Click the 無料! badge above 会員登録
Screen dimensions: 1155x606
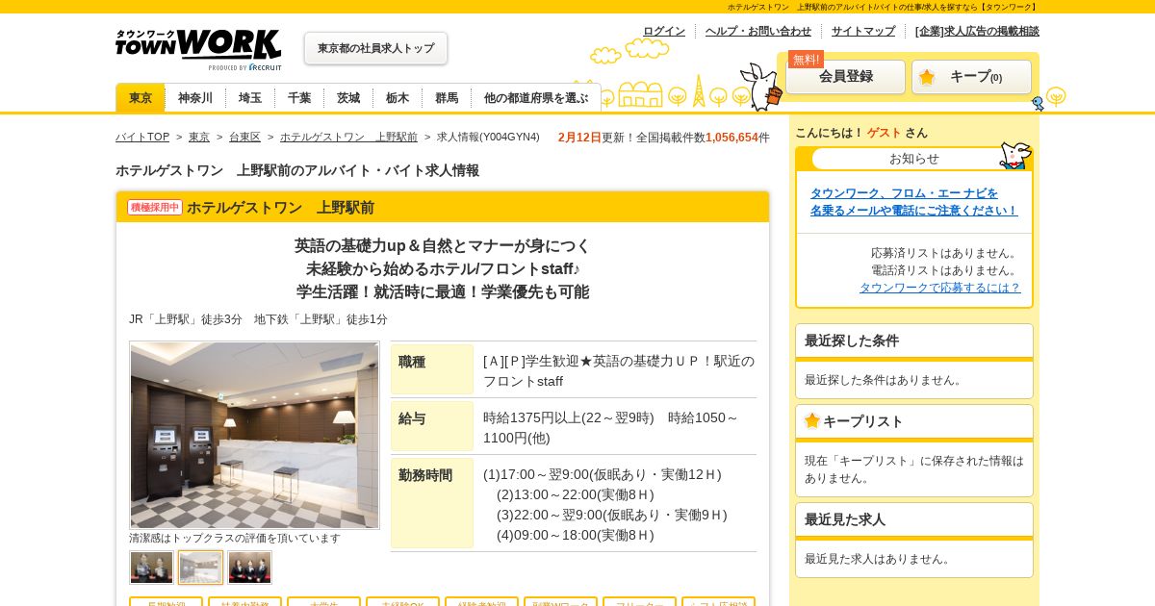[x=806, y=59]
